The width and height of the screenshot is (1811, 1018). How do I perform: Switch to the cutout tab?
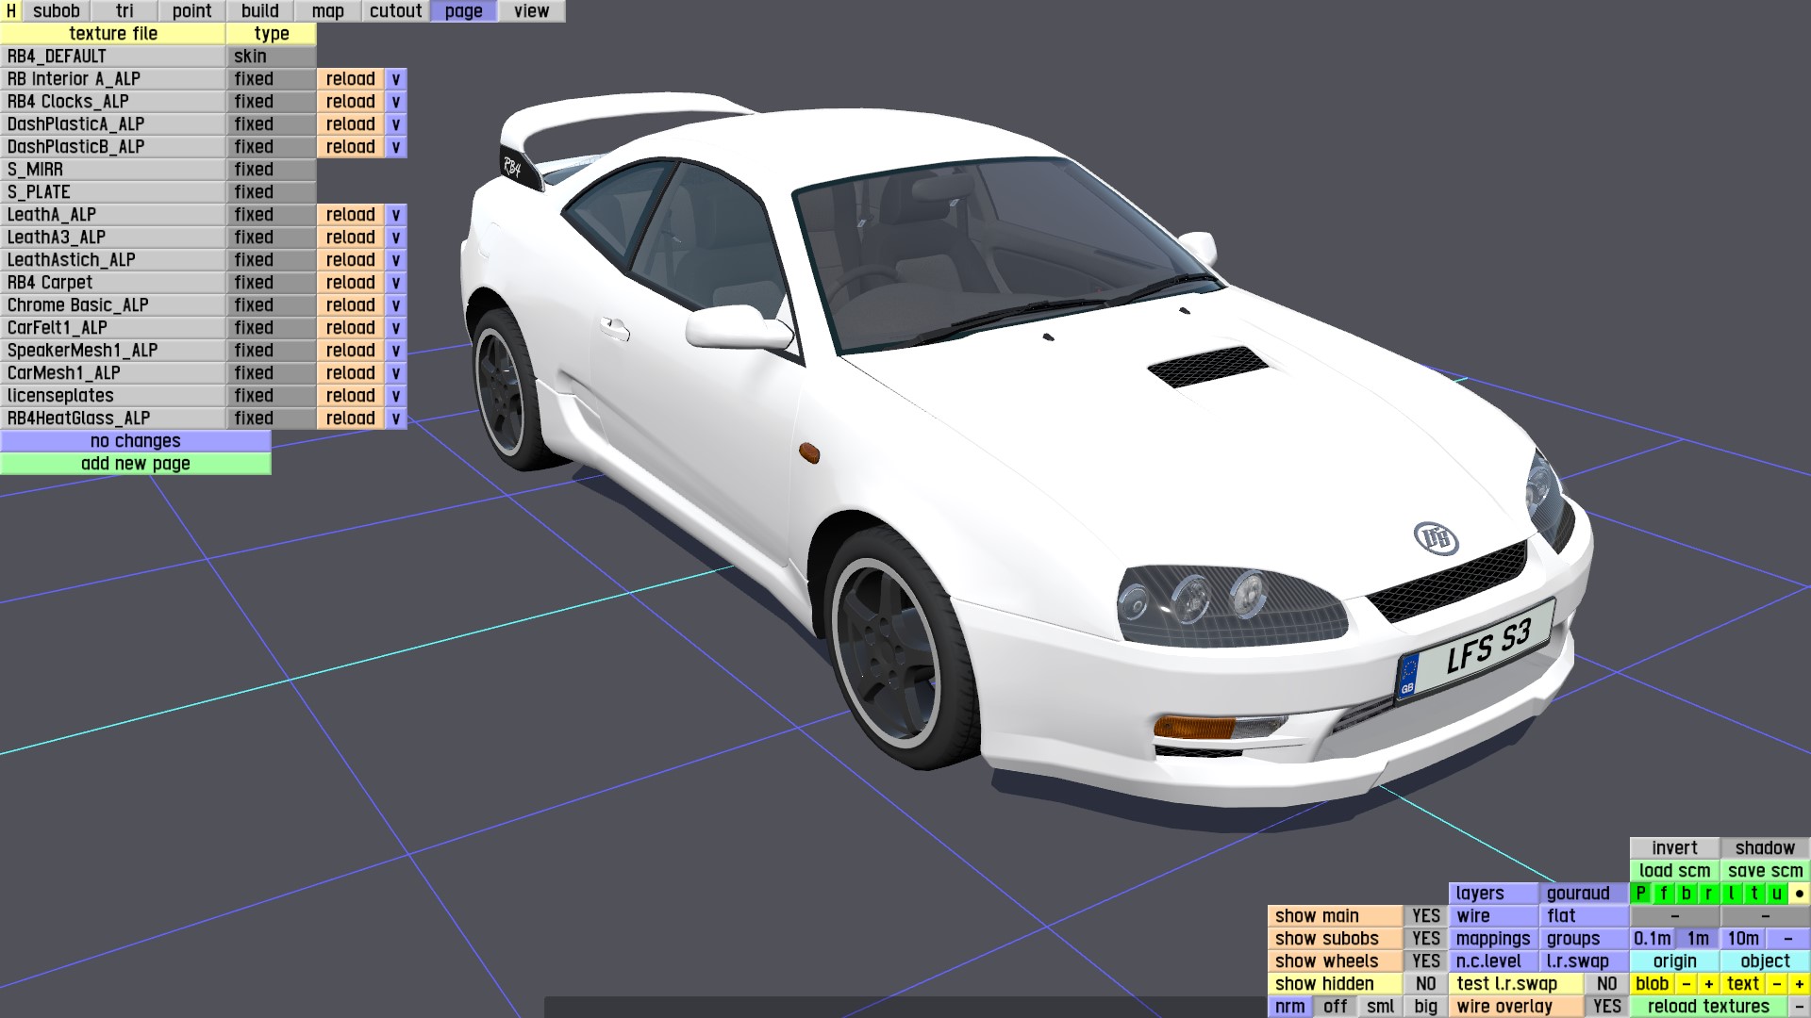(x=395, y=11)
